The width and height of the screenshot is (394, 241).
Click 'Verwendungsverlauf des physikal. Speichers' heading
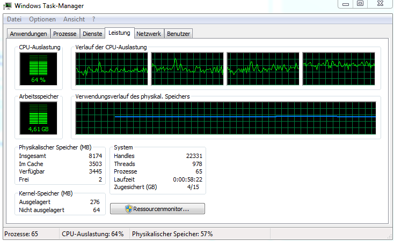coord(133,96)
